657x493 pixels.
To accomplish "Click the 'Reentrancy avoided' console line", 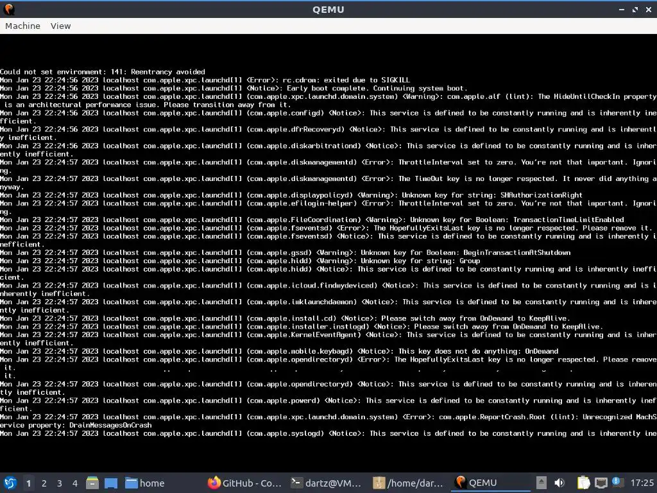I will pyautogui.click(x=103, y=72).
